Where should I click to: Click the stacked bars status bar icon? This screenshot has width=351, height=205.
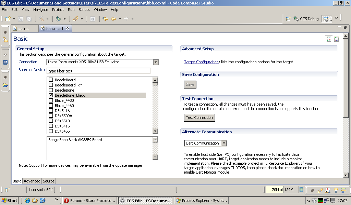coord(344,190)
